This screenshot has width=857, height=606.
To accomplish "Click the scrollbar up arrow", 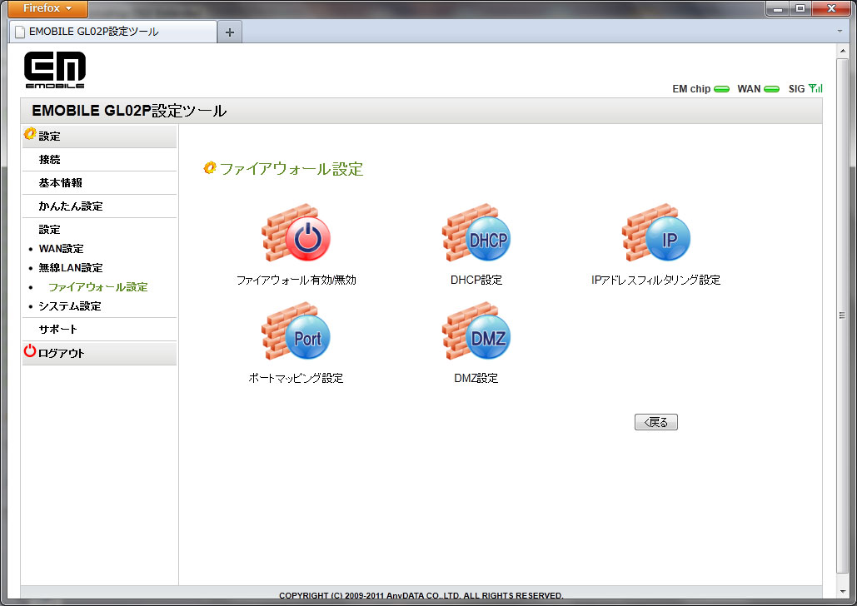I will click(x=842, y=51).
